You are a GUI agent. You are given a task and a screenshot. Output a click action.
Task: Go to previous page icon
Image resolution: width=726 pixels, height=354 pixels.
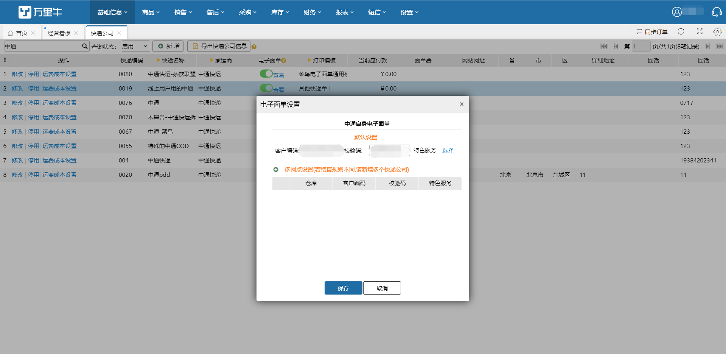(616, 46)
